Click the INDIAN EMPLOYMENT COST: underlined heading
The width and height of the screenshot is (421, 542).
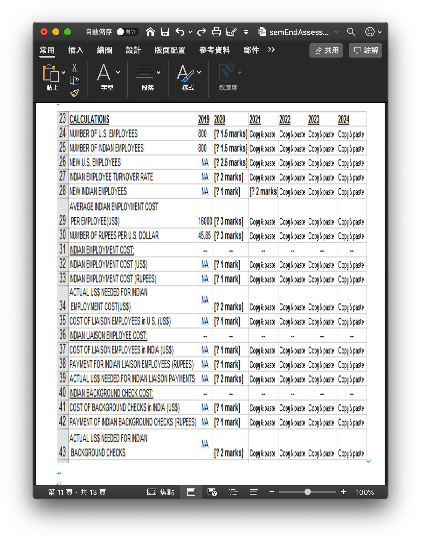click(x=102, y=250)
